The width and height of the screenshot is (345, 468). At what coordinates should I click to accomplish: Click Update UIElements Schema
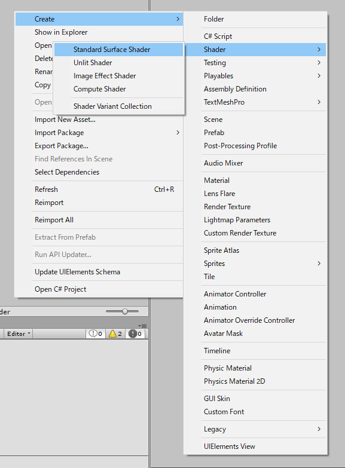(99, 271)
